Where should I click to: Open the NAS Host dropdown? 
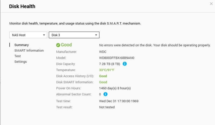click(x=28, y=35)
